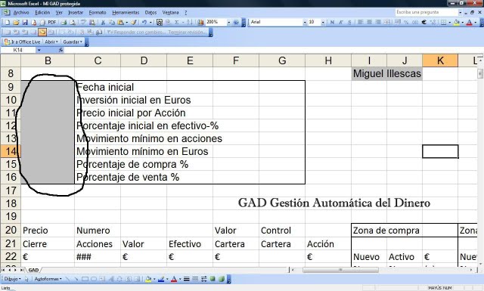Expand the Autoformas menu
This screenshot has width=484, height=291.
48,279
